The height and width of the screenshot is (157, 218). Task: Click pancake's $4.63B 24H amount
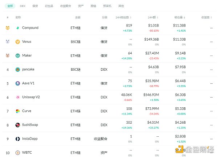pyautogui.click(x=153, y=67)
